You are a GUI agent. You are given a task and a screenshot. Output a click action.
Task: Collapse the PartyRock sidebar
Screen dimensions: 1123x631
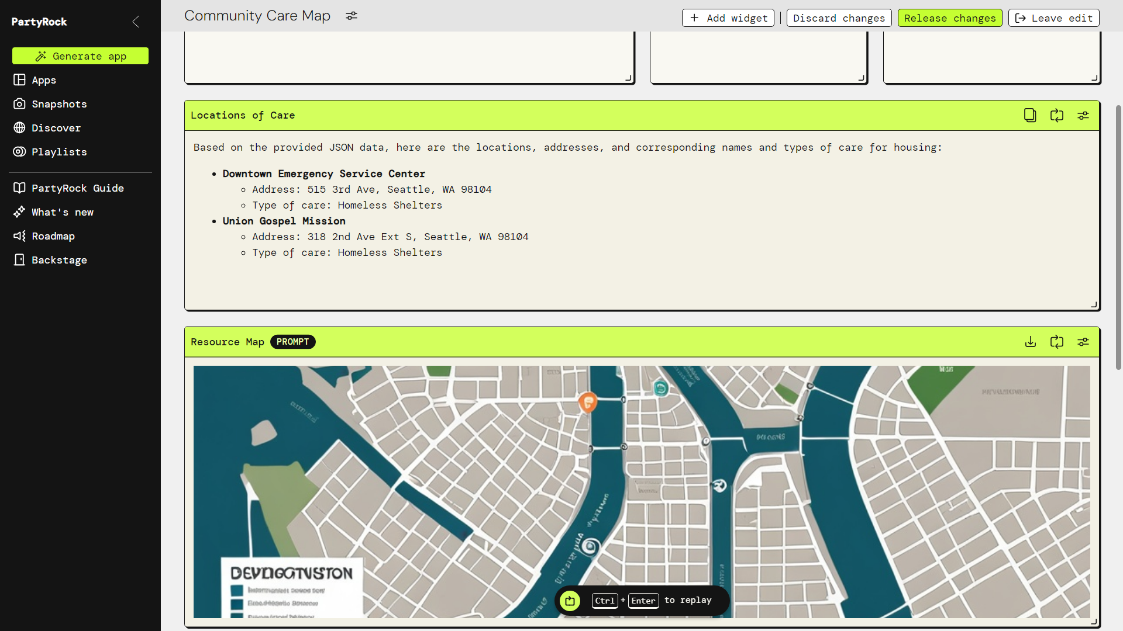click(136, 22)
